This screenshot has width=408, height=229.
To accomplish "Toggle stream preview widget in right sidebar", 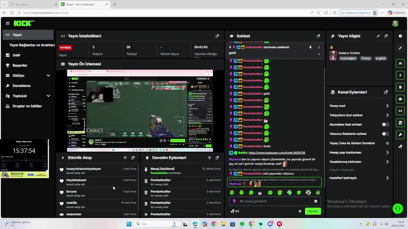I will [x=400, y=63].
